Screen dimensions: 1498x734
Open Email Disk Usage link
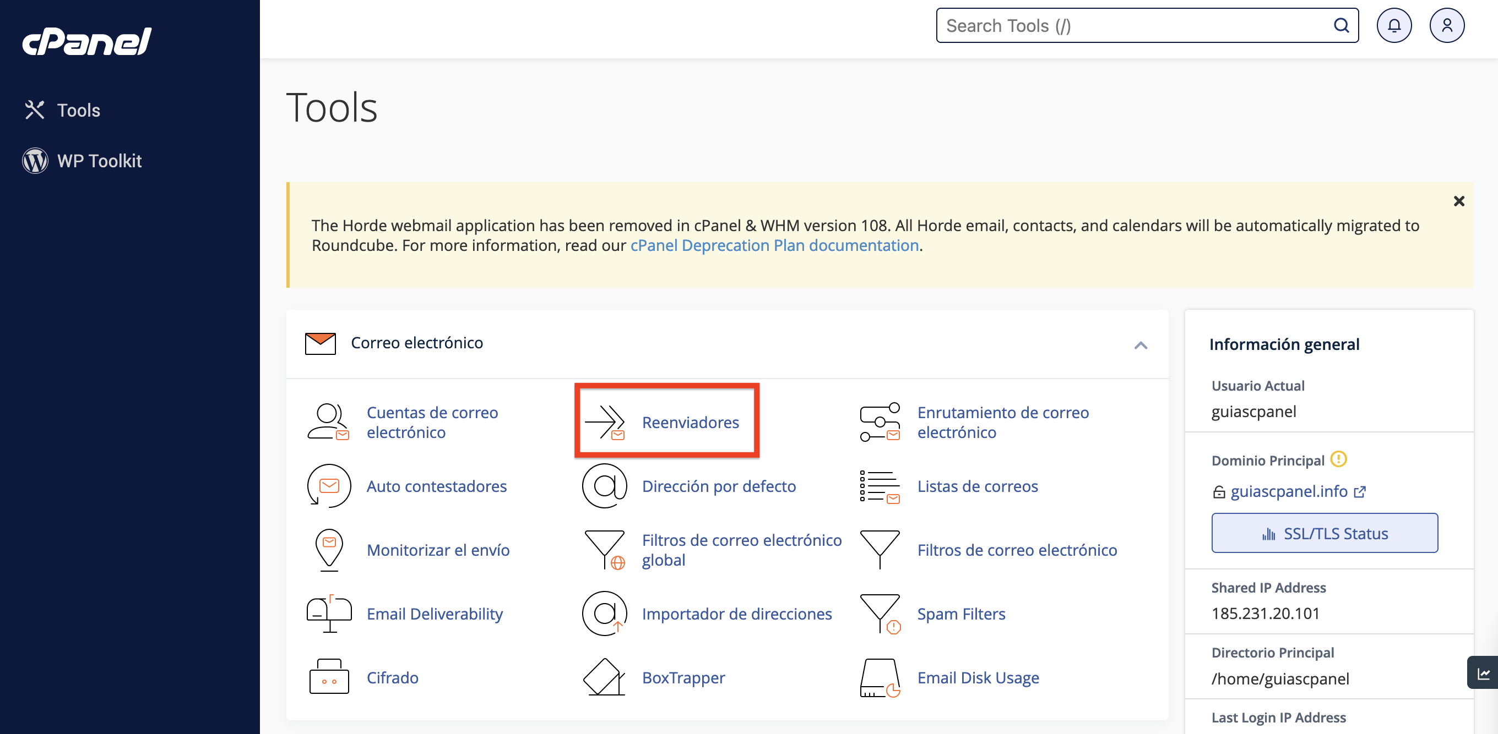click(978, 678)
